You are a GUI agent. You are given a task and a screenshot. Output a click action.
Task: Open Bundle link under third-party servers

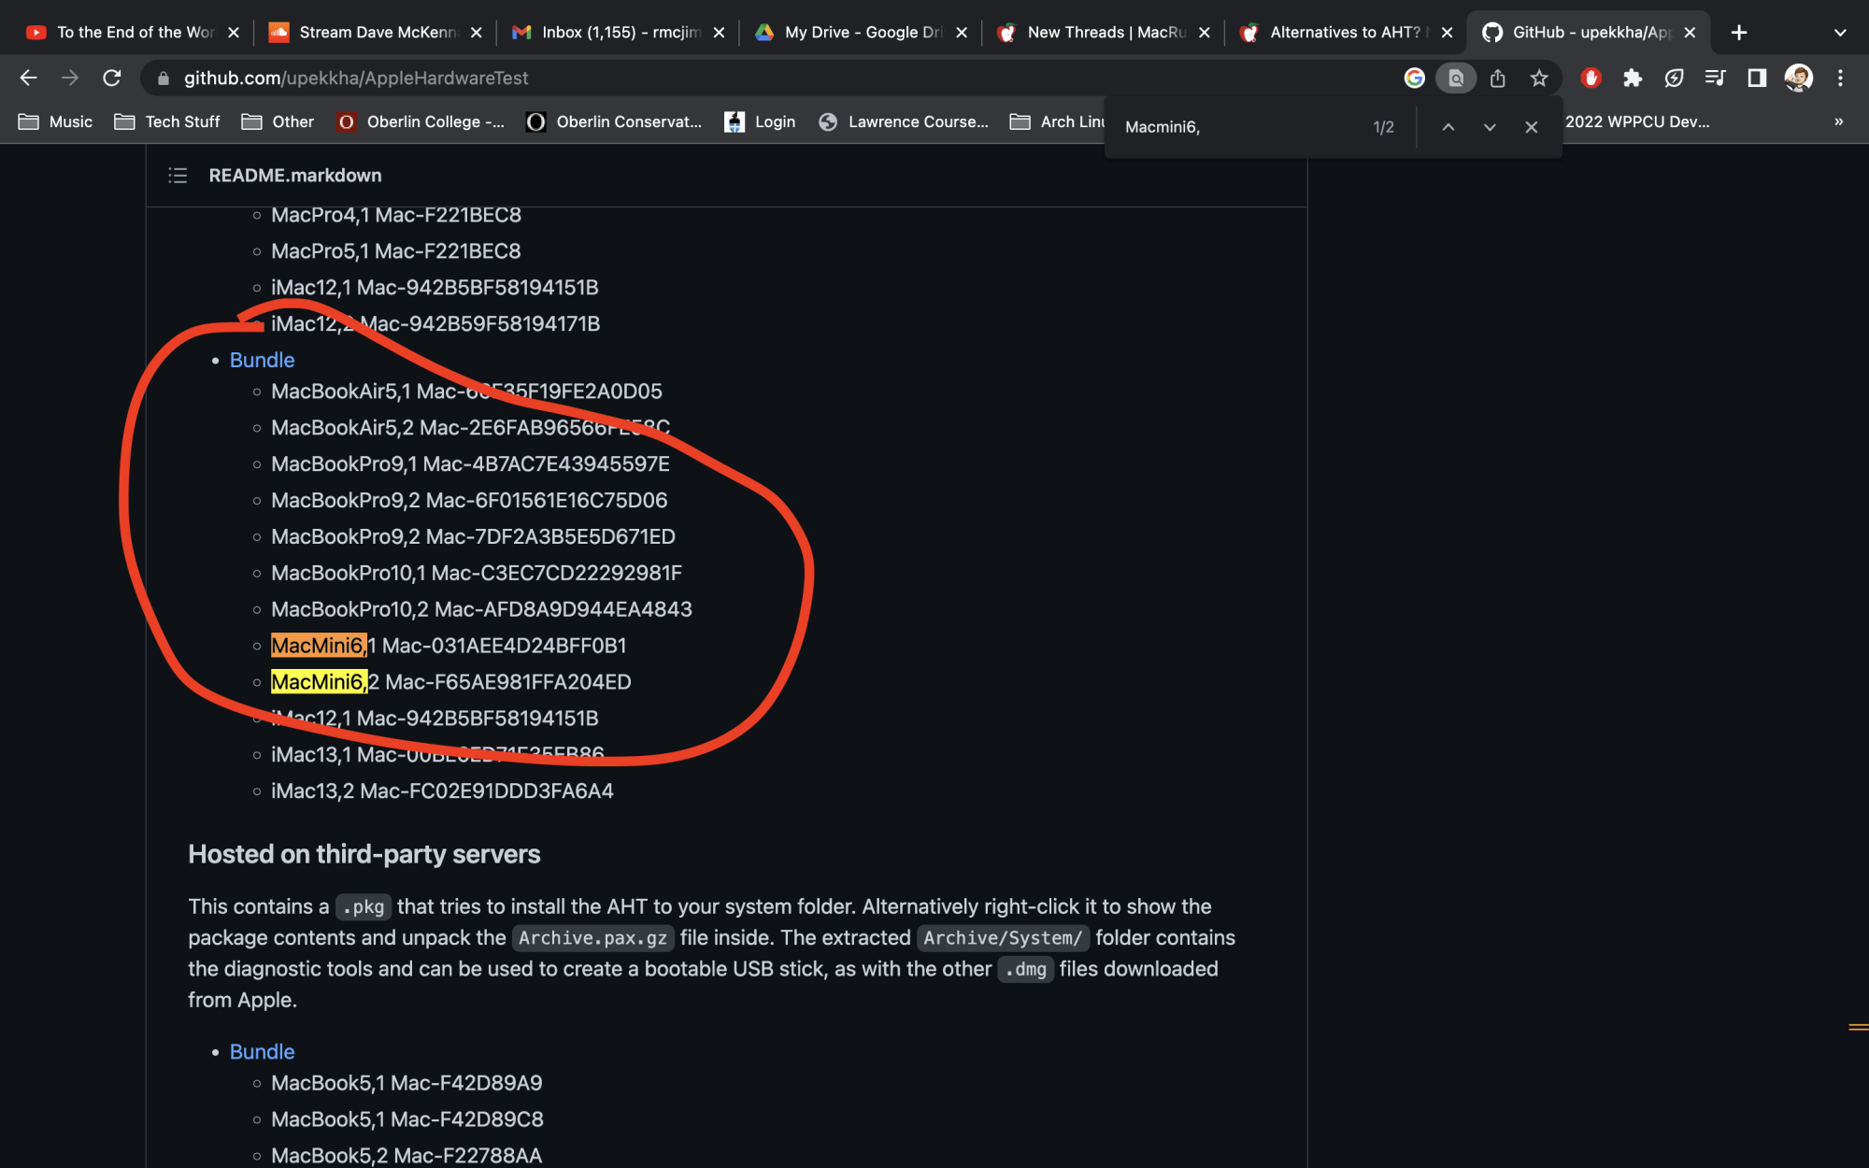click(x=262, y=1052)
